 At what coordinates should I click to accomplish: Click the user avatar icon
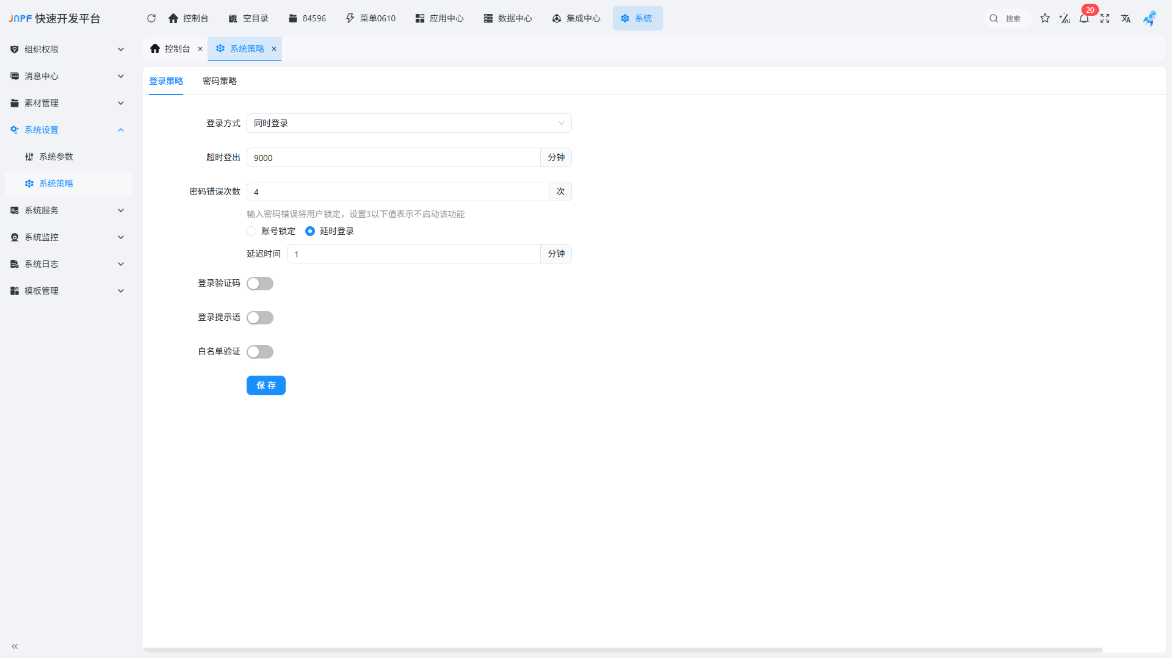tap(1149, 18)
